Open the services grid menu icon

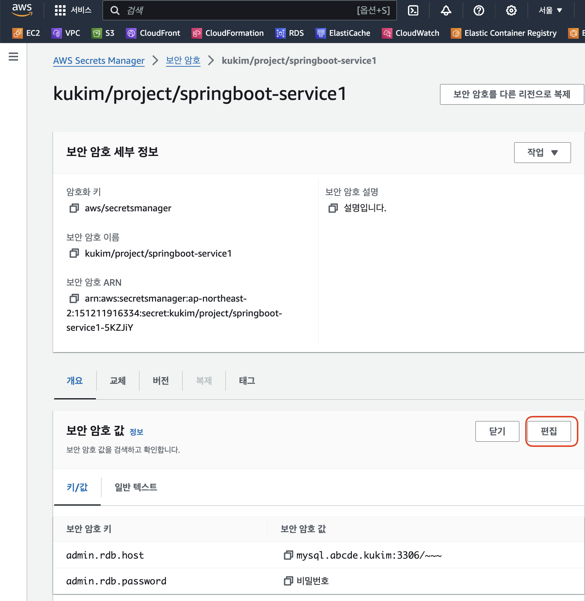click(60, 10)
